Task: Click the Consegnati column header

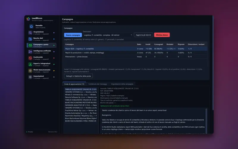Action: [159, 44]
